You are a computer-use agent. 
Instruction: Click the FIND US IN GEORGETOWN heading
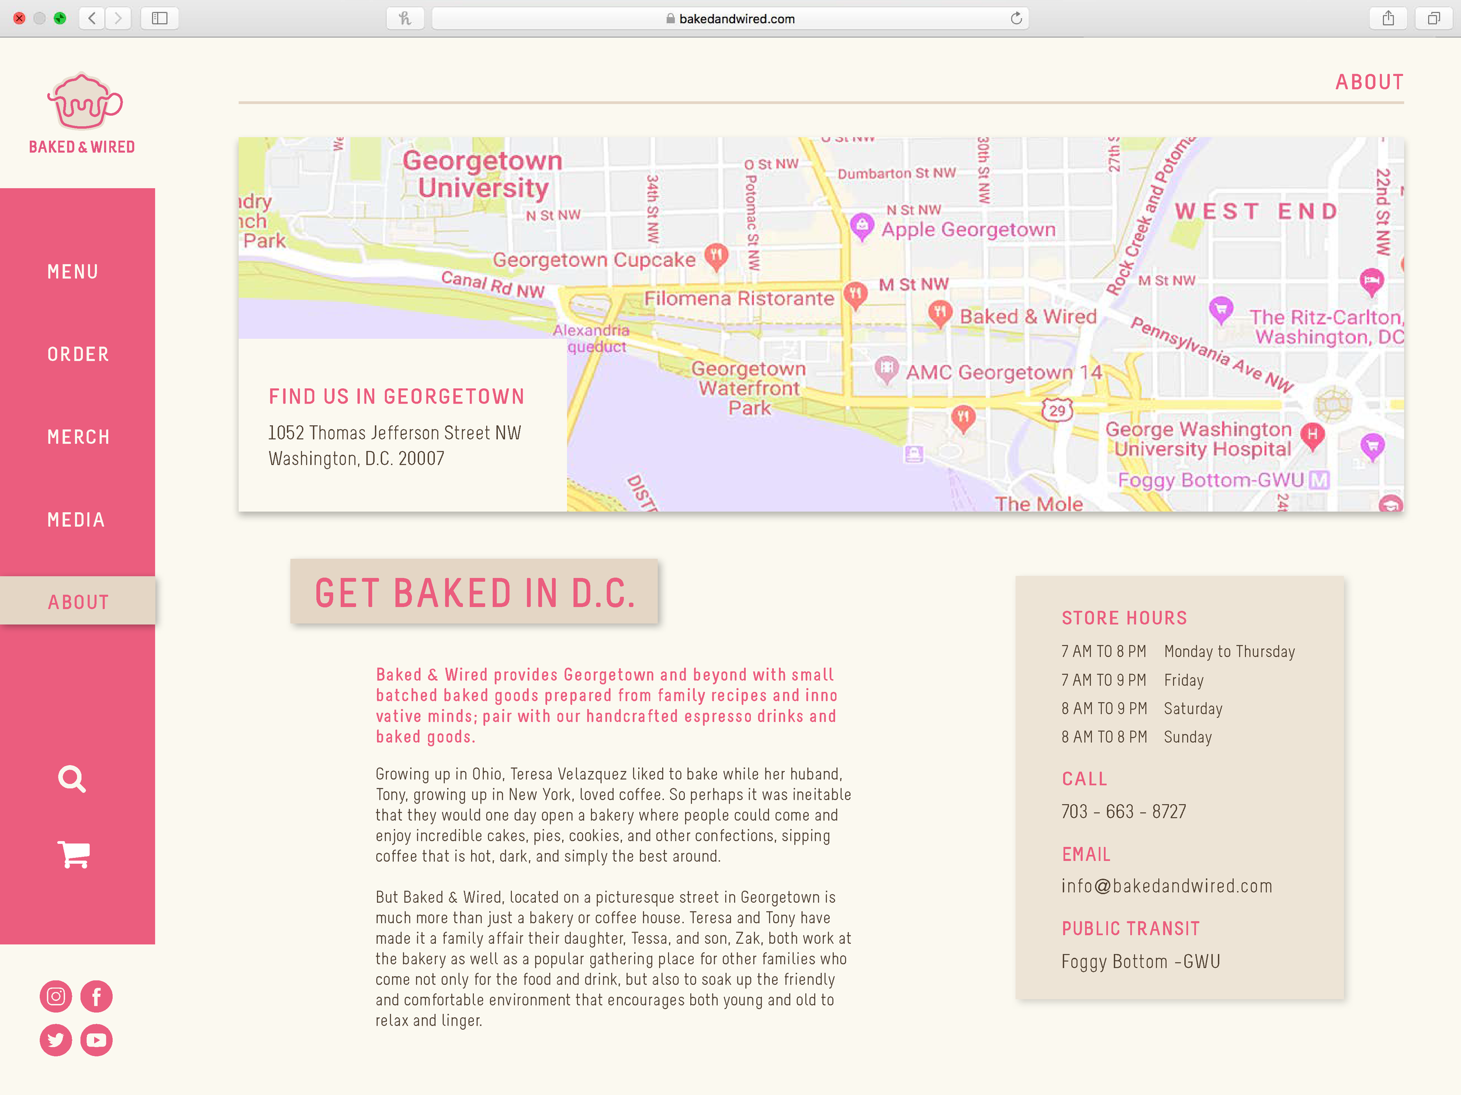[x=396, y=396]
